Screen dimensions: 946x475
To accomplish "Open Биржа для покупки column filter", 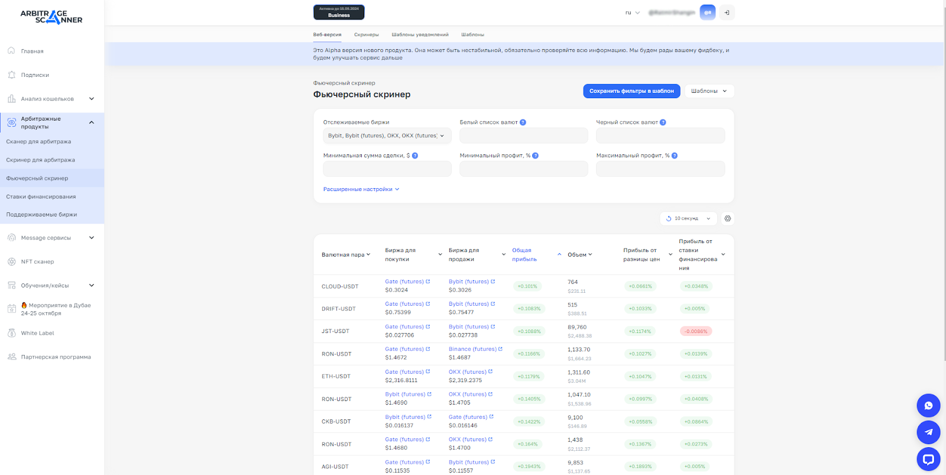I will (x=440, y=254).
